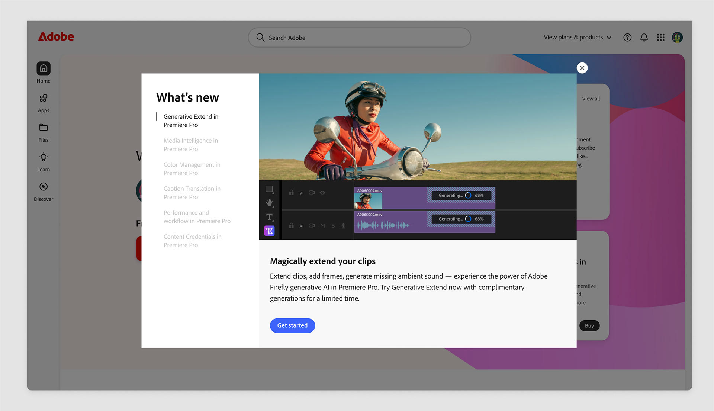Open the app switcher grid icon

(x=660, y=38)
